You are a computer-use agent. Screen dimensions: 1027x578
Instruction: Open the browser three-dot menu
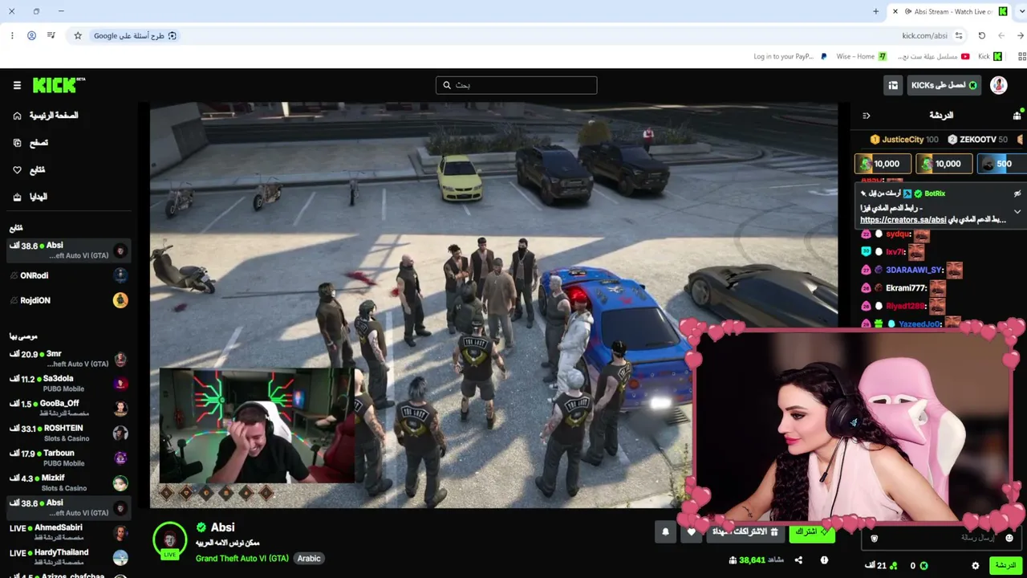[11, 35]
